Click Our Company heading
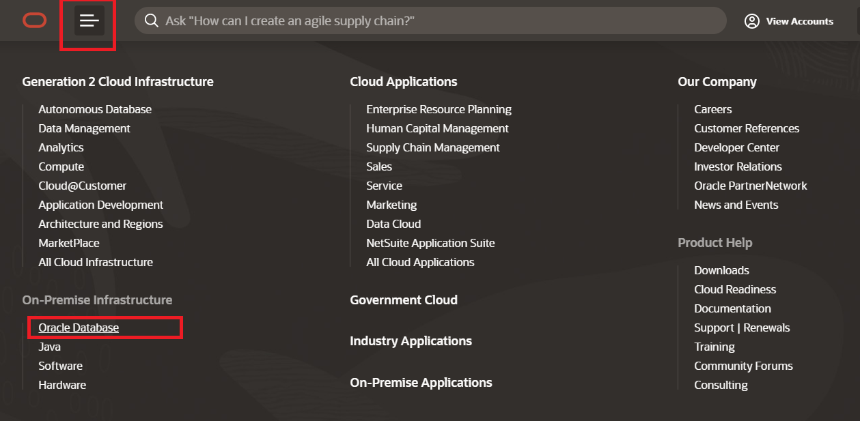The image size is (860, 421). pyautogui.click(x=717, y=82)
